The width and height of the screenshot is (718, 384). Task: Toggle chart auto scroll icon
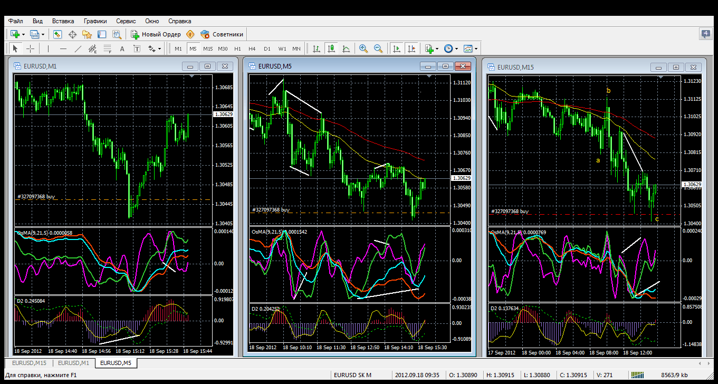pos(396,49)
